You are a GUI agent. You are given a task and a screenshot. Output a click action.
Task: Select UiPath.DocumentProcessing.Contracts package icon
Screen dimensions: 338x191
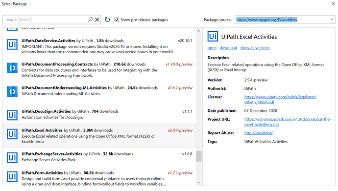12,68
